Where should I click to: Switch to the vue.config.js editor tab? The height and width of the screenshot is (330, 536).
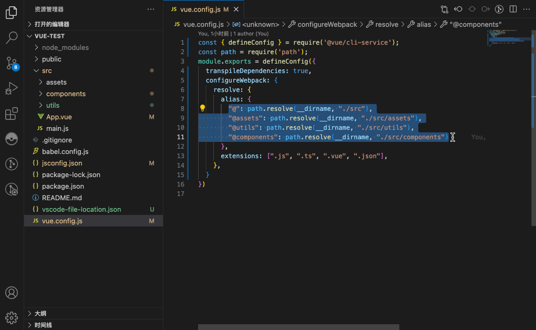(200, 9)
